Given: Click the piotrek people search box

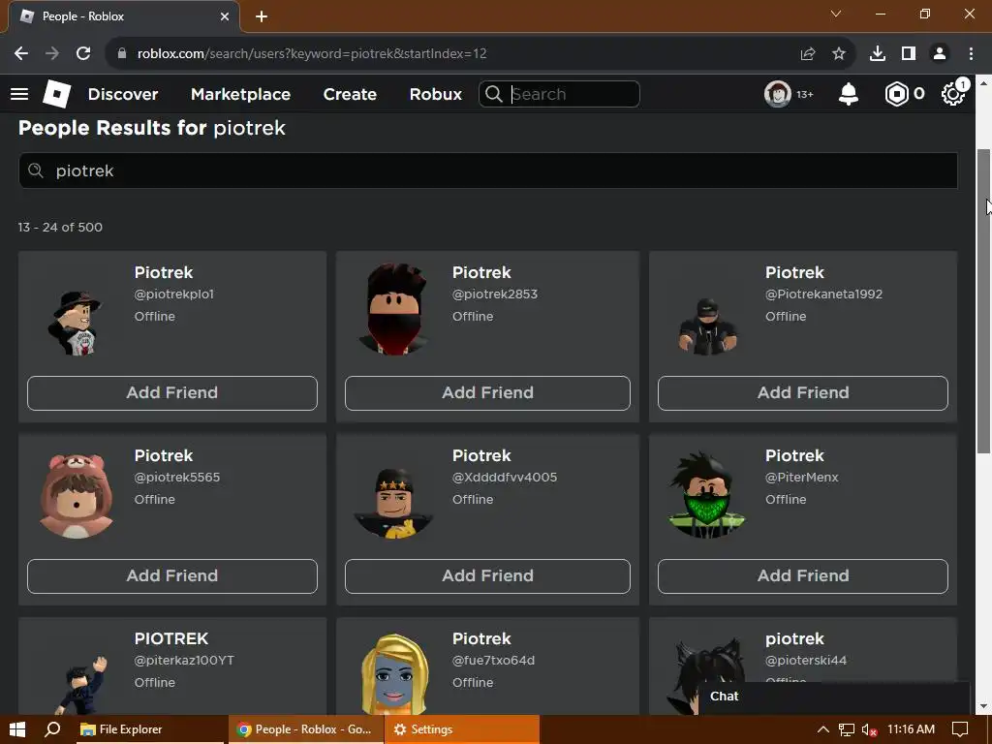Looking at the screenshot, I should (488, 170).
